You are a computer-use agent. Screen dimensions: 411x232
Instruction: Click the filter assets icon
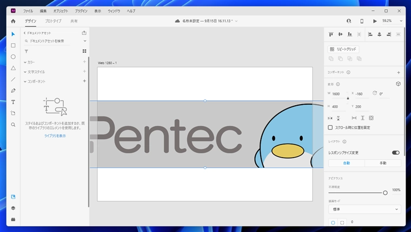coord(26,51)
